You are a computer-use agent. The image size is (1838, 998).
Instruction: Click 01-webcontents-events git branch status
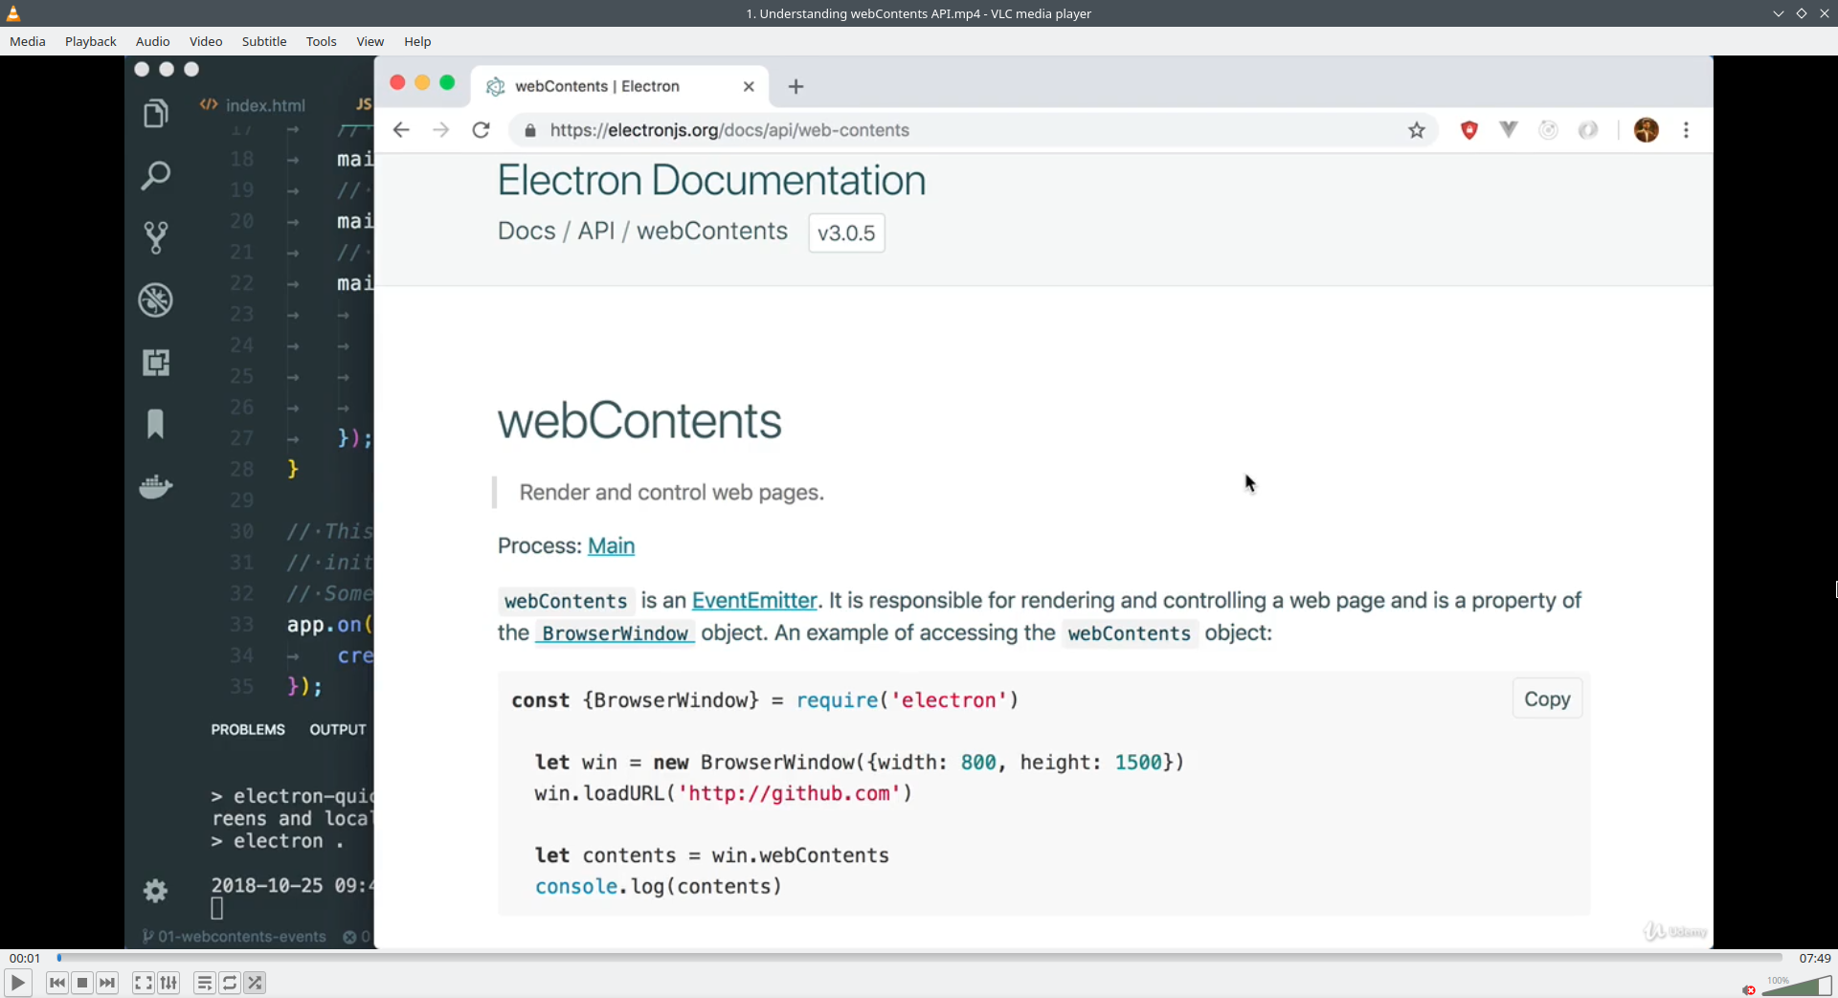pyautogui.click(x=235, y=937)
